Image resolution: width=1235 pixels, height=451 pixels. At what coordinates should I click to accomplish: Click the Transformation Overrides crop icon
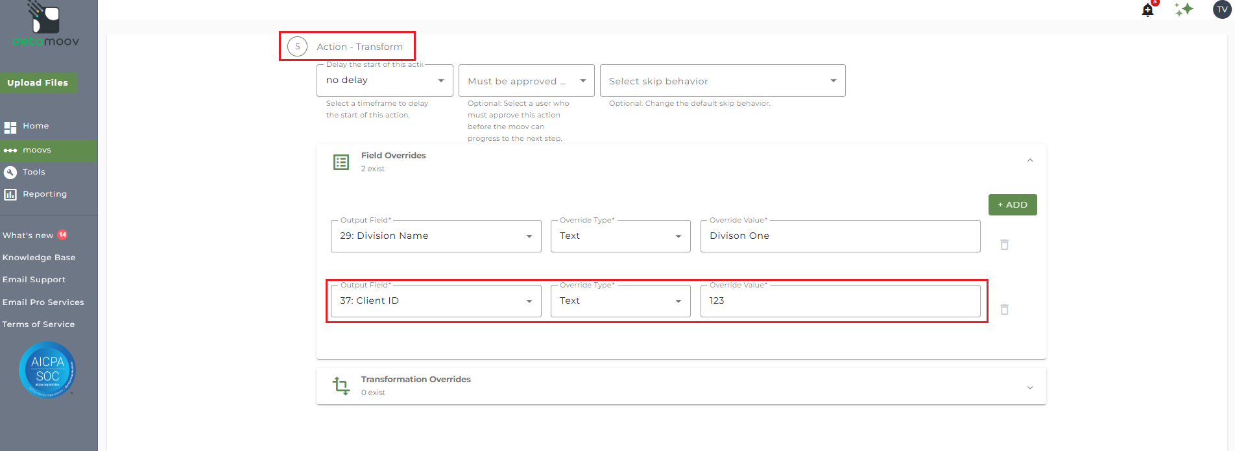pyautogui.click(x=341, y=385)
